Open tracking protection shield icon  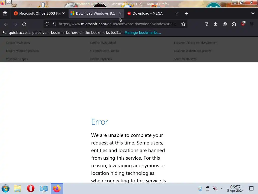coord(47,24)
